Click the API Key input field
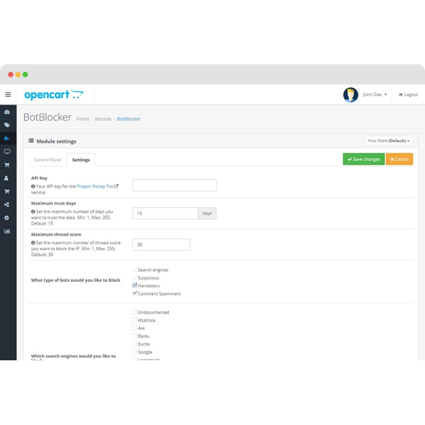Viewport: 425px width, 425px height. pyautogui.click(x=175, y=186)
